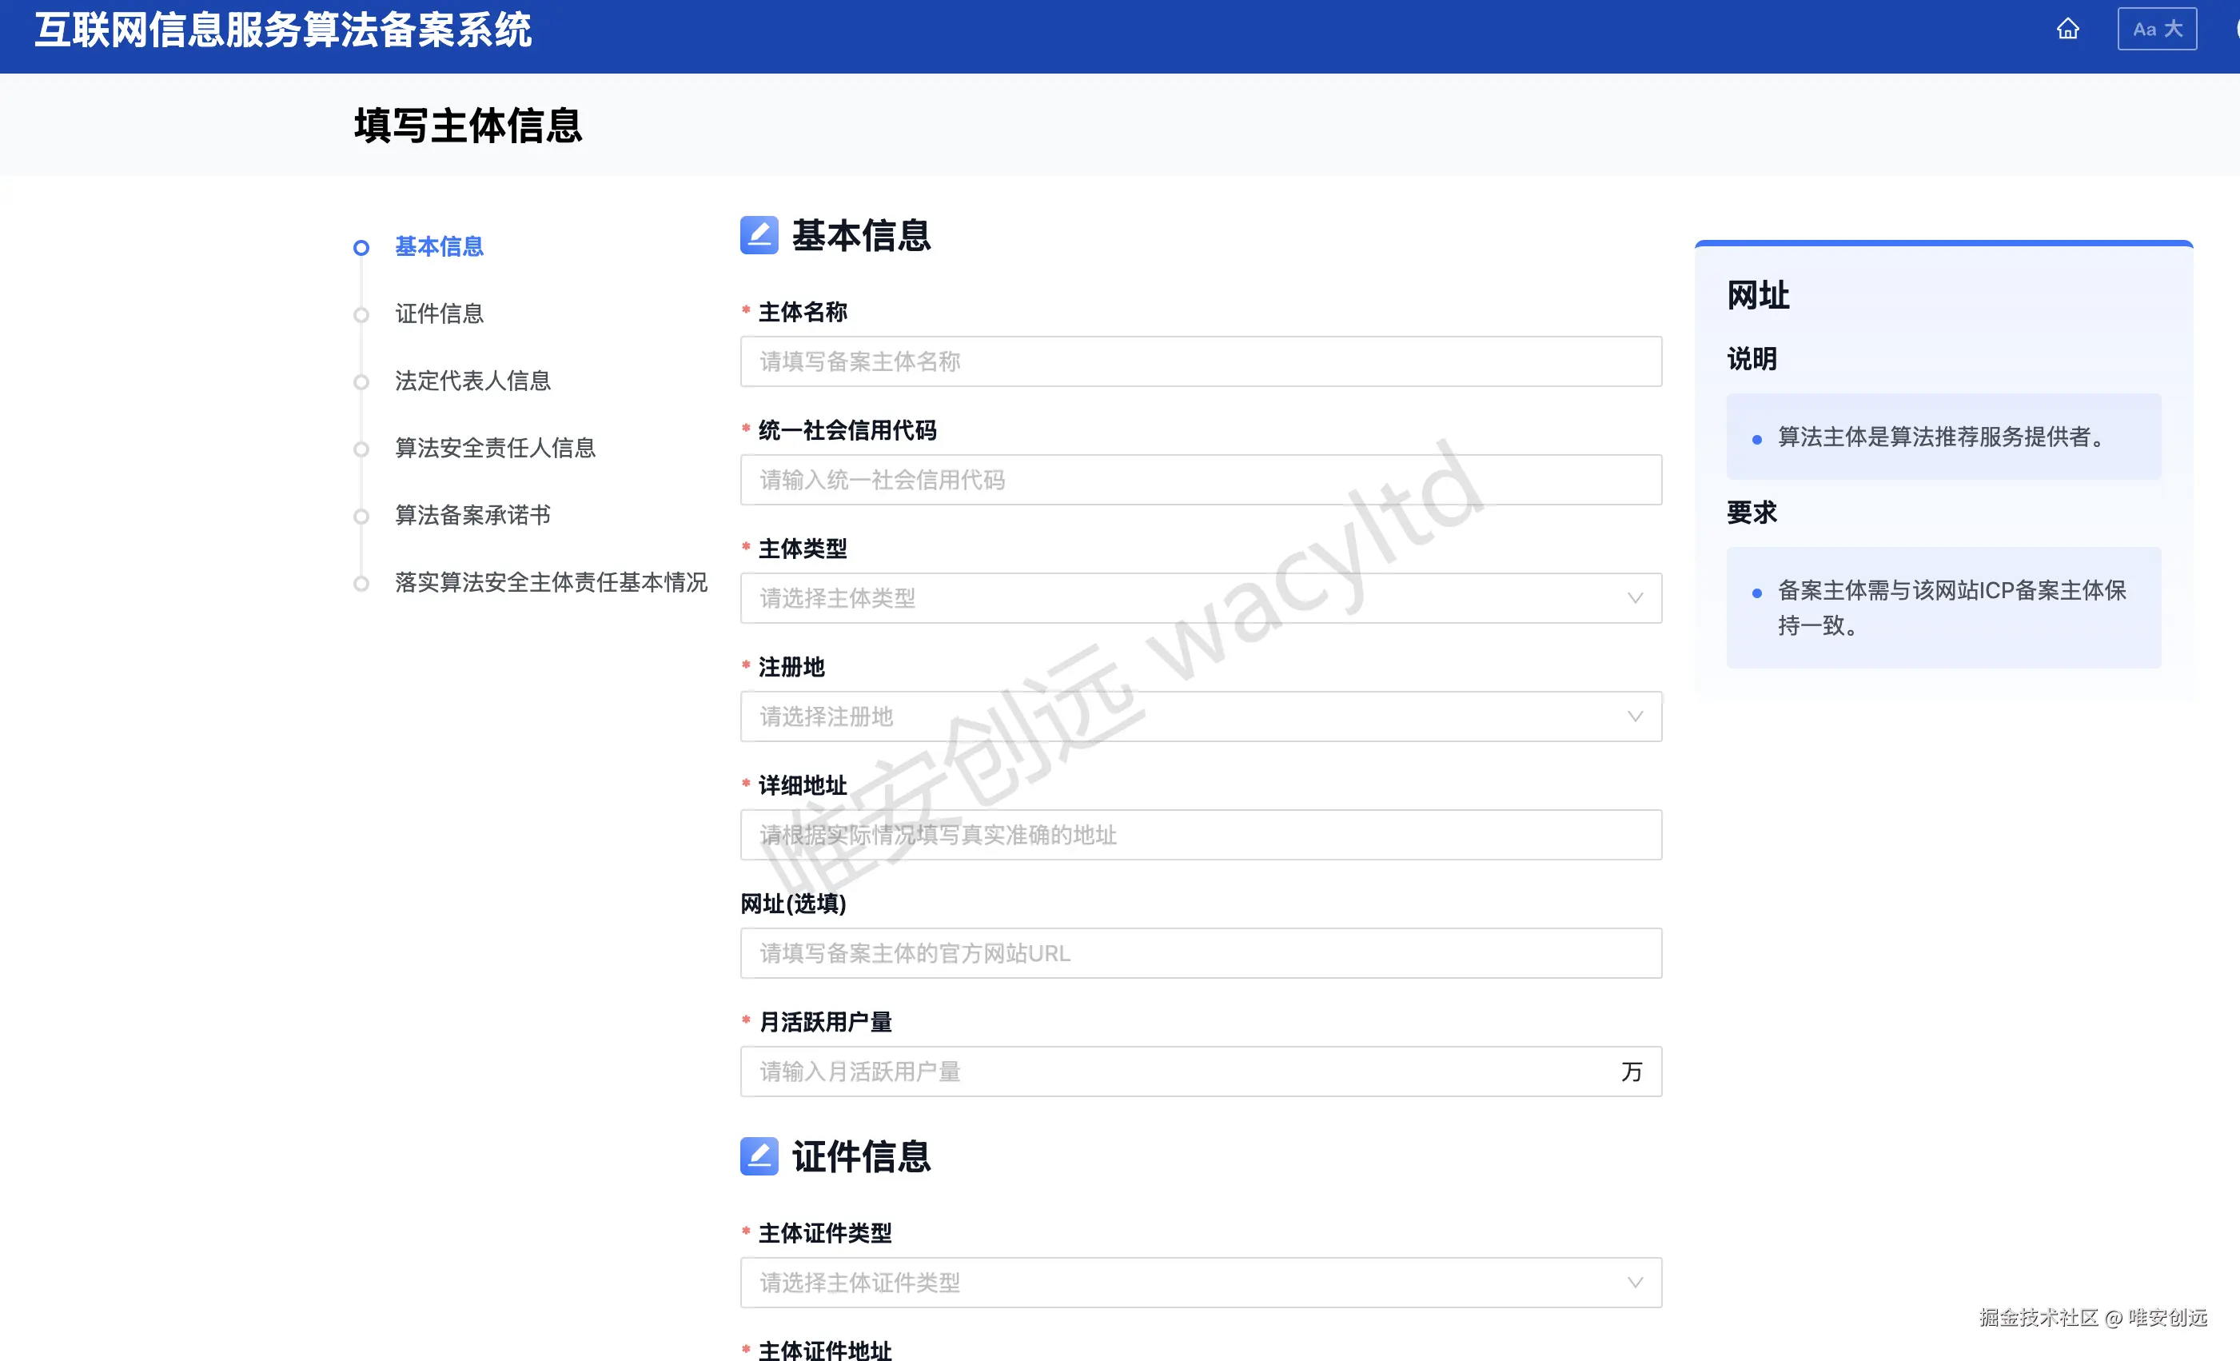
Task: Click the 证件信息 step circle marker
Action: pyautogui.click(x=361, y=314)
